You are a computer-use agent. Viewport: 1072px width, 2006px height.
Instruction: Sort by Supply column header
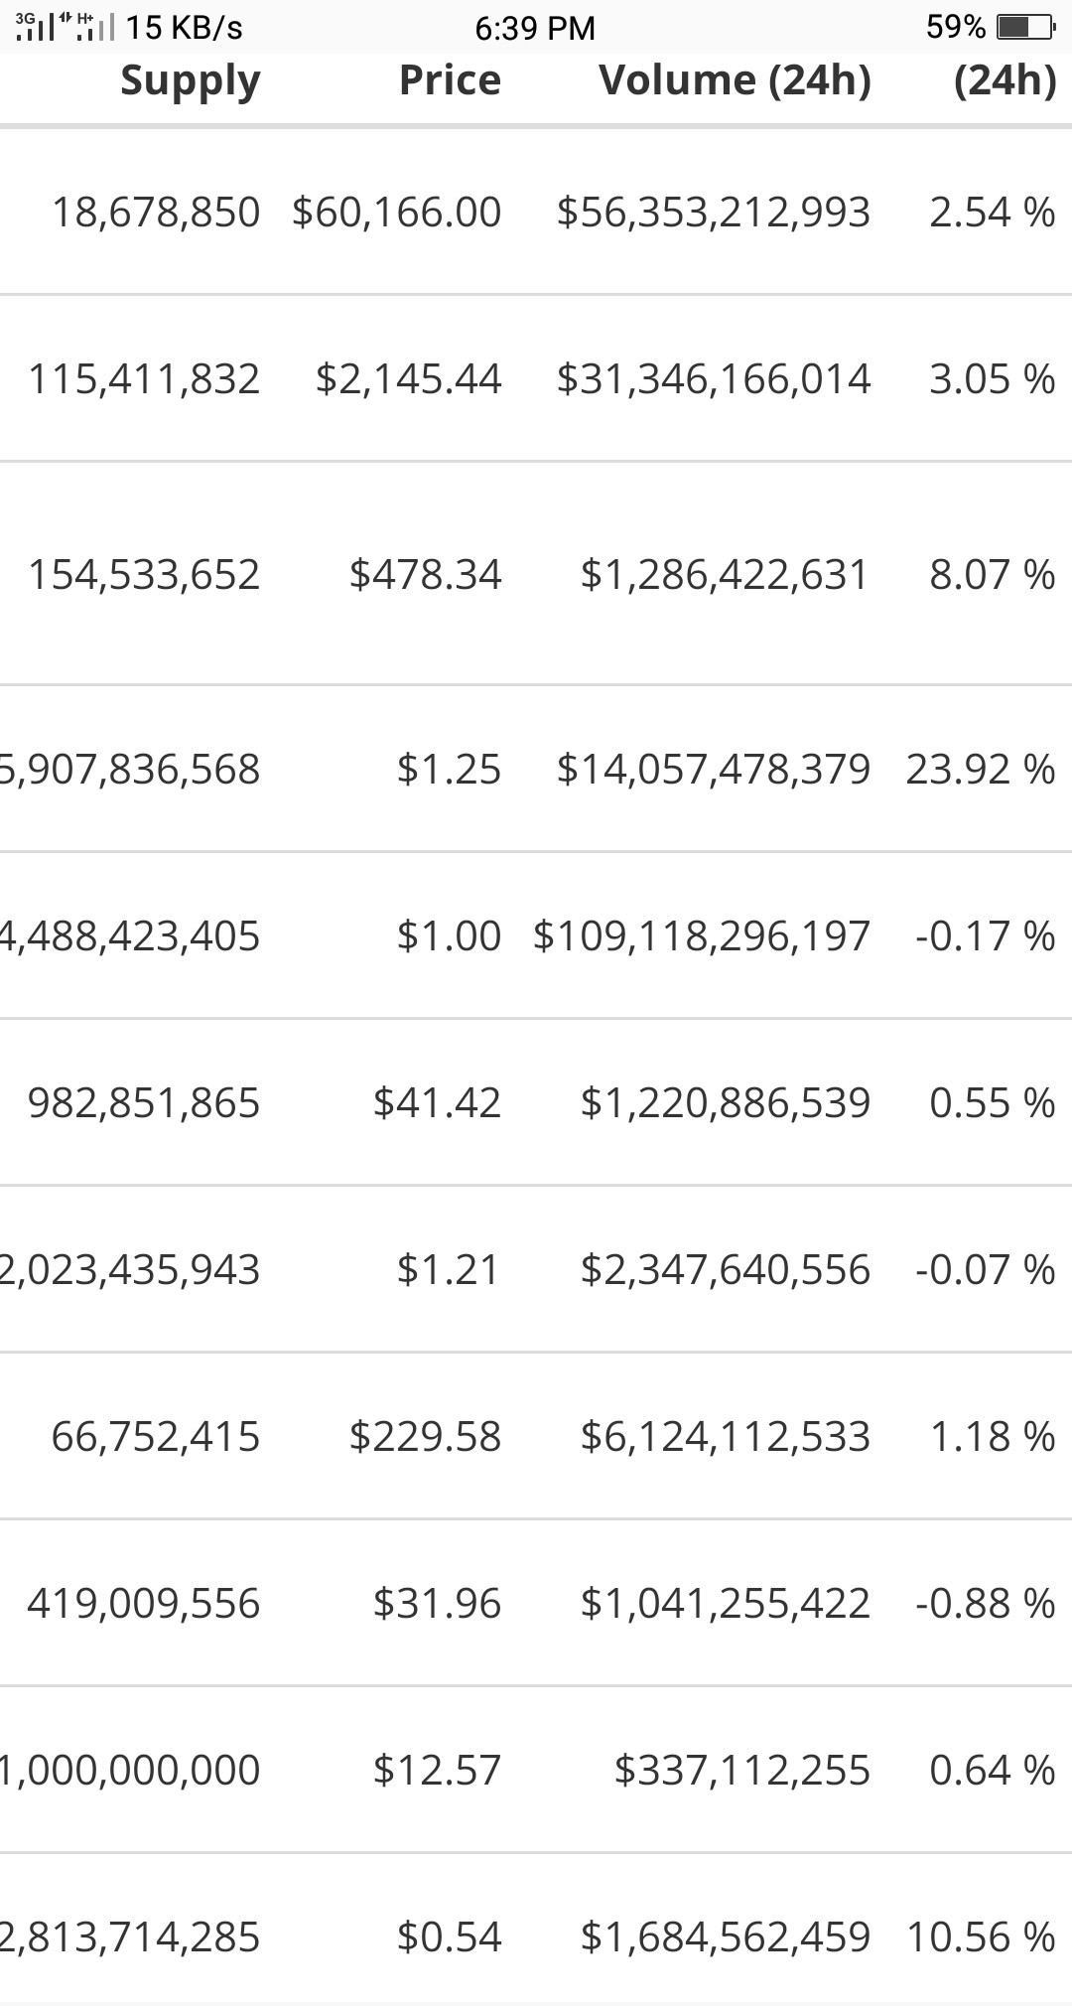[191, 81]
